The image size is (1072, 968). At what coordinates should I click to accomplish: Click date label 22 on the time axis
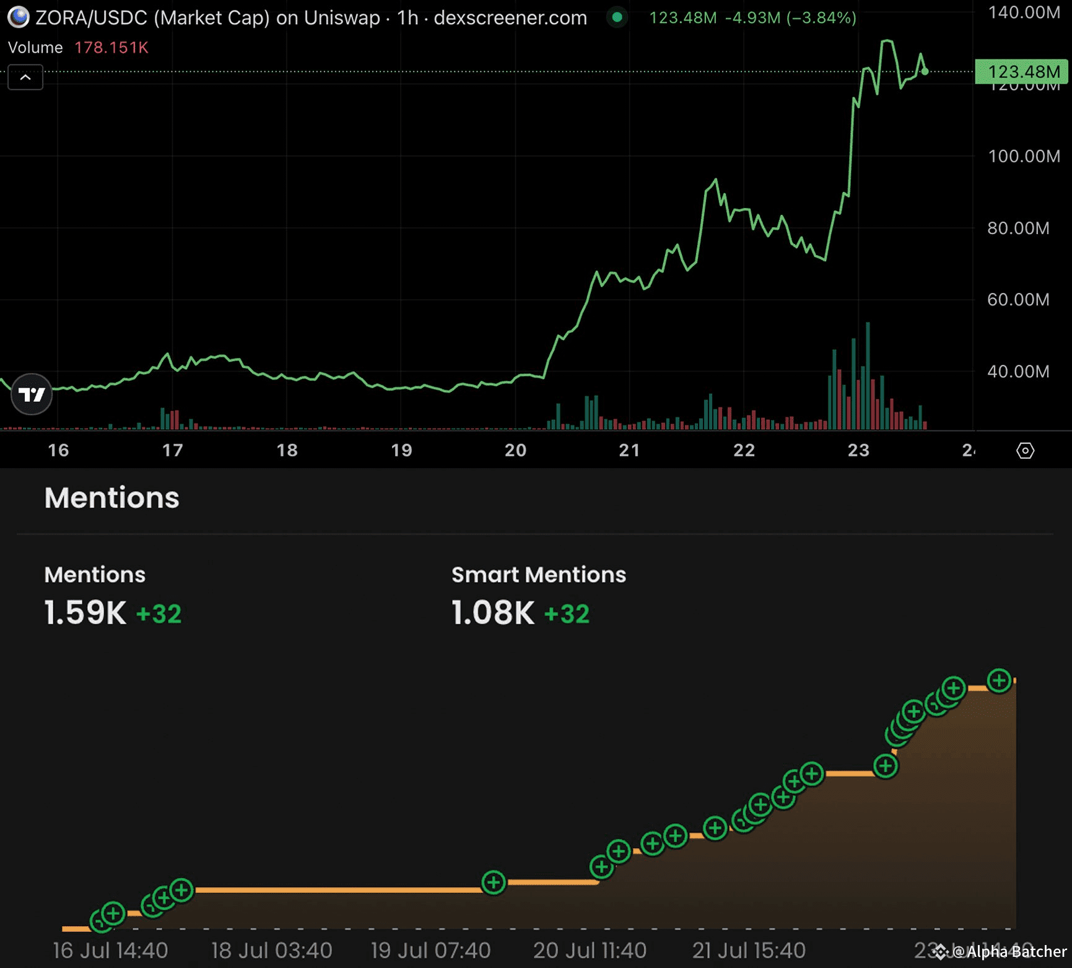(744, 450)
